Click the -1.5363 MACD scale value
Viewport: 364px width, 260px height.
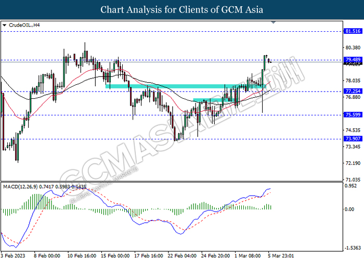click(x=353, y=248)
